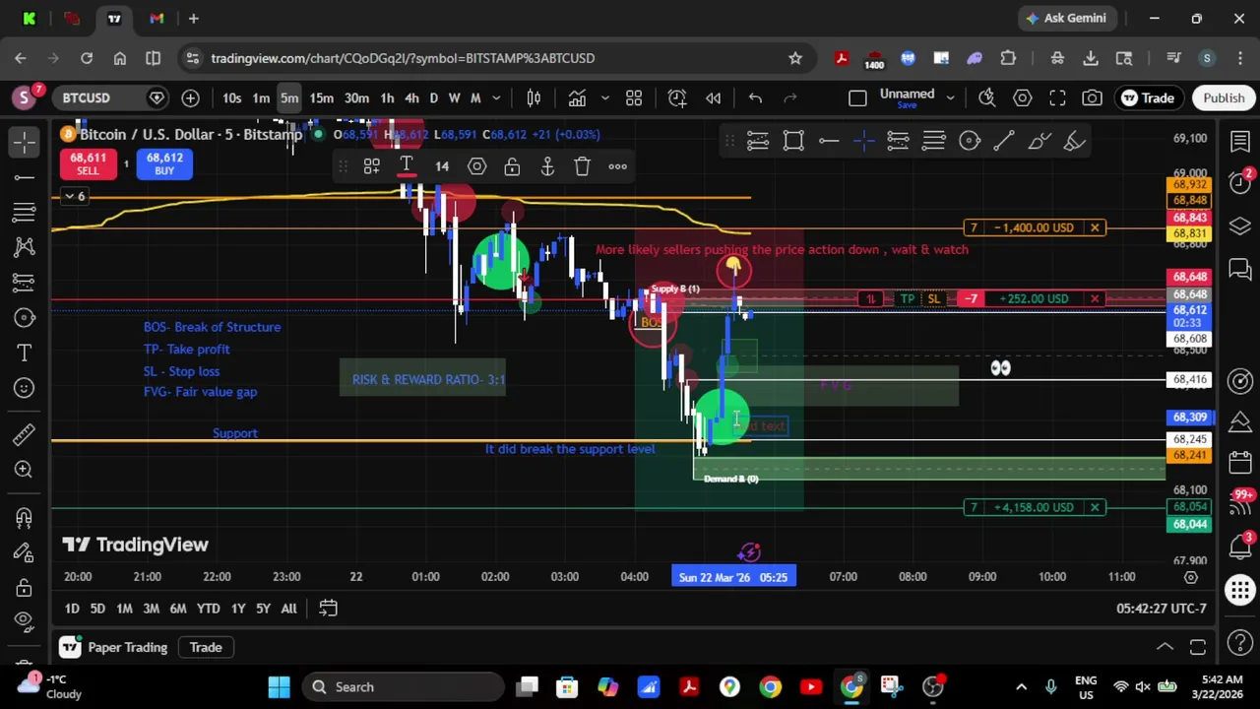
Task: Lock the selected text drawing
Action: click(x=512, y=166)
